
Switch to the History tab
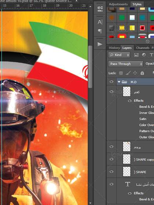(x=114, y=48)
